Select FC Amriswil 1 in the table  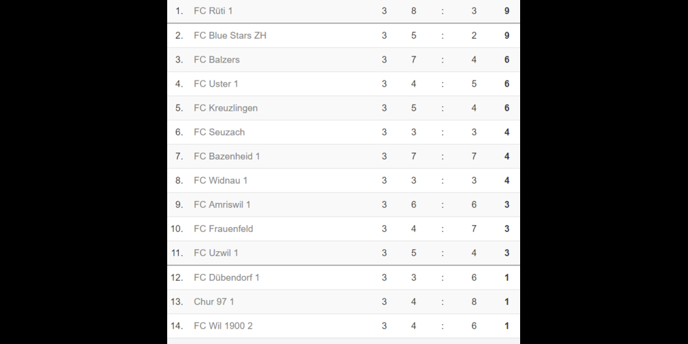click(x=222, y=204)
